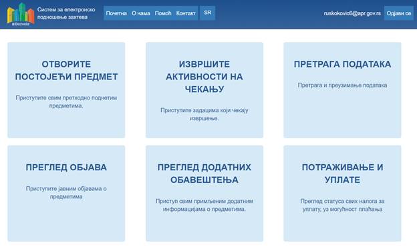Go to the Помоћ page
417x247 pixels.
click(163, 13)
